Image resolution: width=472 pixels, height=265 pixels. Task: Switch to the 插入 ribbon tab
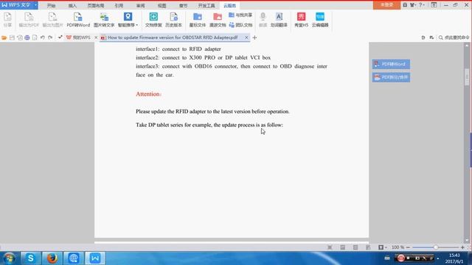pyautogui.click(x=72, y=5)
